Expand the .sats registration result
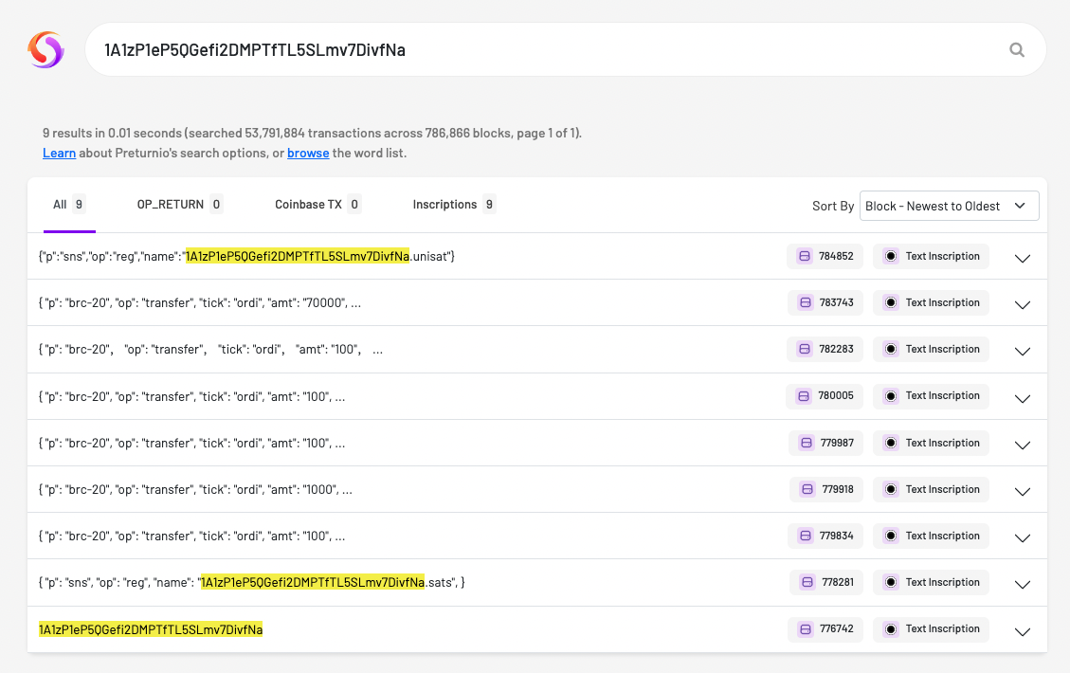The image size is (1070, 673). pyautogui.click(x=1023, y=585)
